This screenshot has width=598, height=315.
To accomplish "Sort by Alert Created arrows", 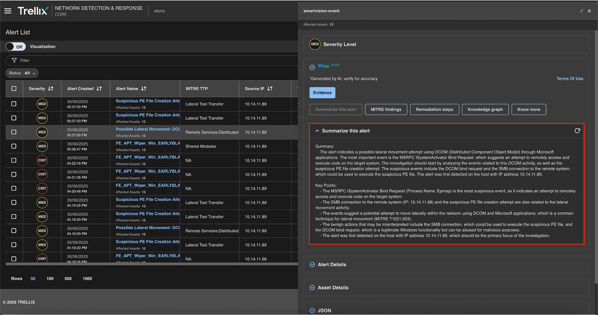I will click(x=99, y=89).
